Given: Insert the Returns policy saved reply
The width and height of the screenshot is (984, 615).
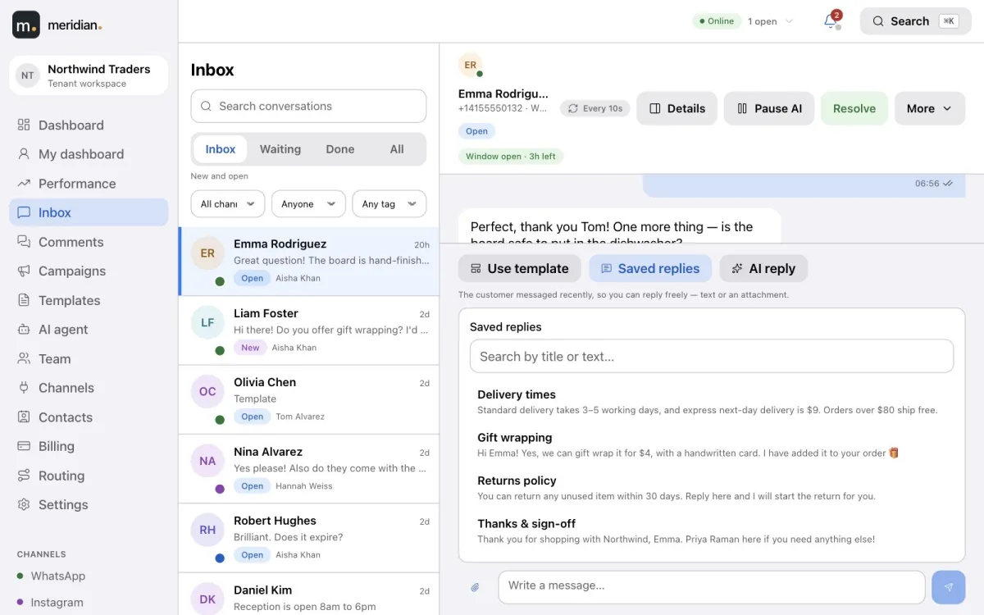Looking at the screenshot, I should point(712,488).
